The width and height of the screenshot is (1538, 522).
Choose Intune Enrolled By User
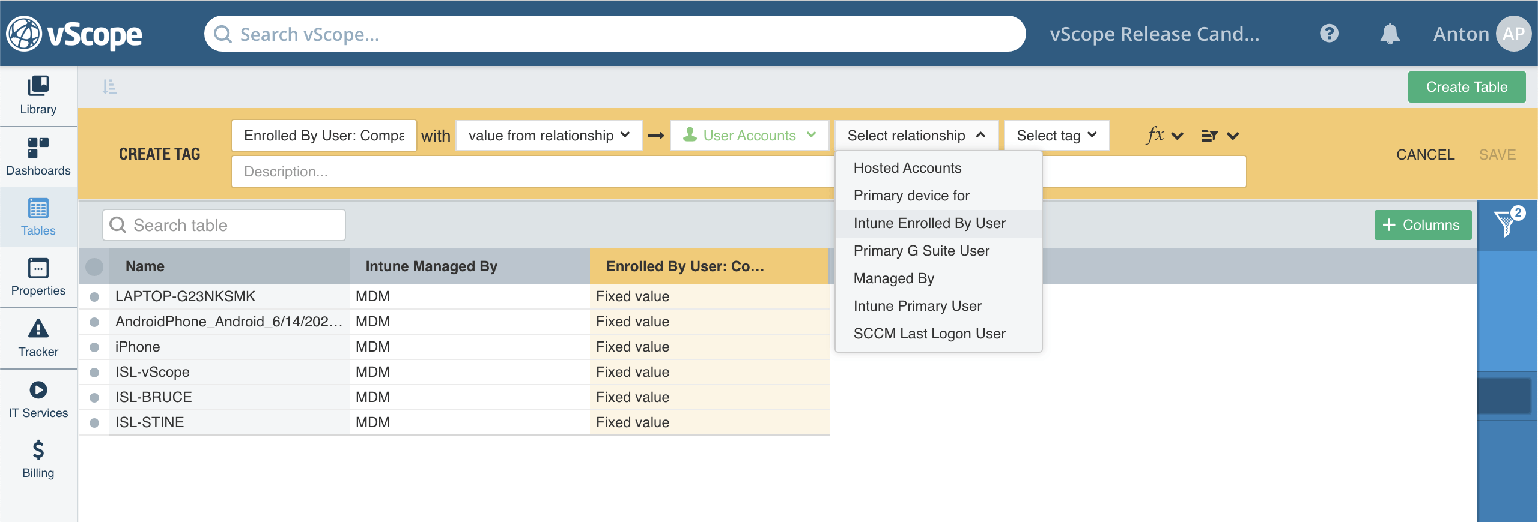tap(938, 223)
